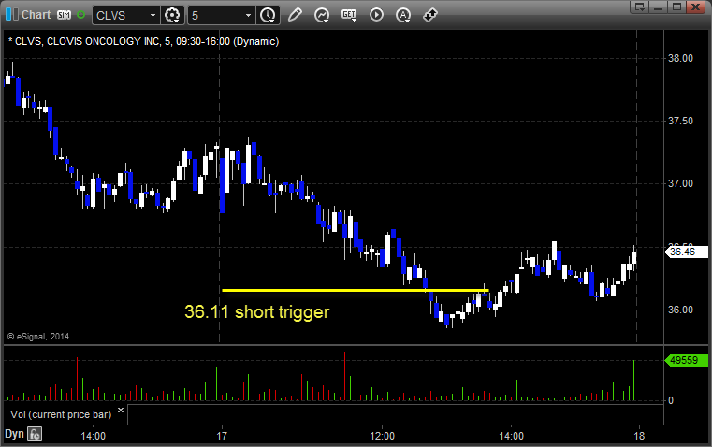The height and width of the screenshot is (447, 712).
Task: Click the yellow 36.11 short trigger line
Action: 356,290
